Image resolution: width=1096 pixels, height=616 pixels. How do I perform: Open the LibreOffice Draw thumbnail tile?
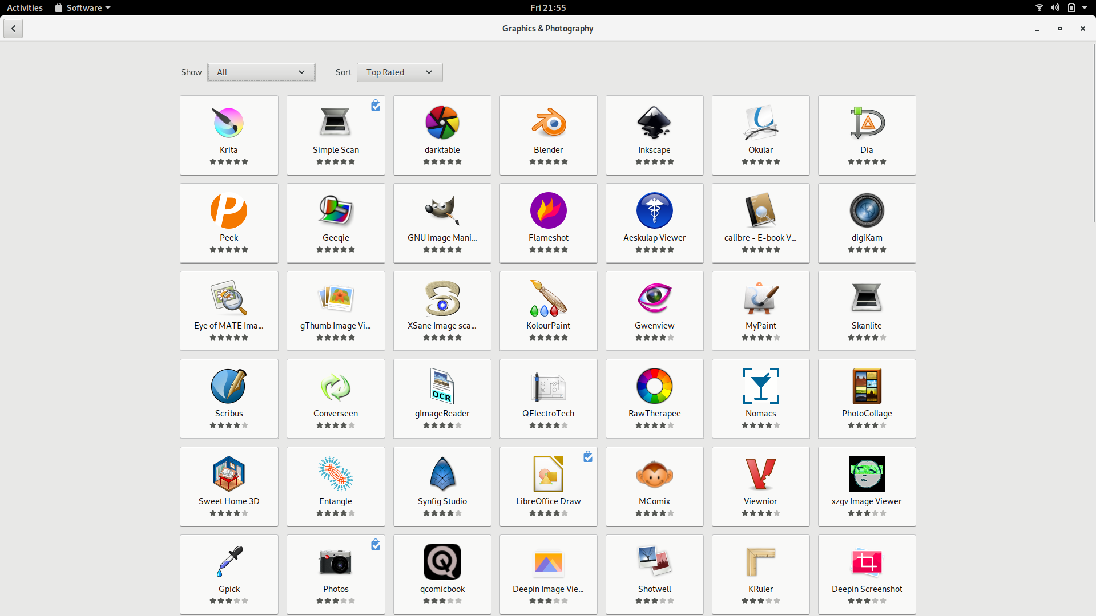[x=548, y=487]
